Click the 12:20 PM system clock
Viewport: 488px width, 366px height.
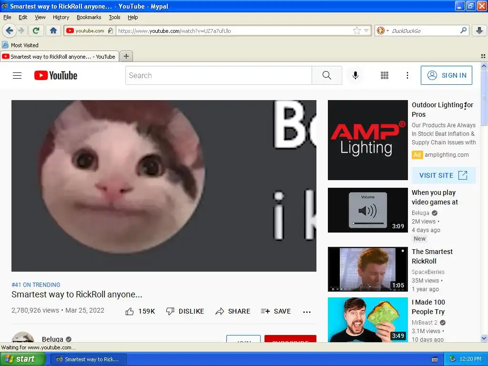pyautogui.click(x=470, y=359)
